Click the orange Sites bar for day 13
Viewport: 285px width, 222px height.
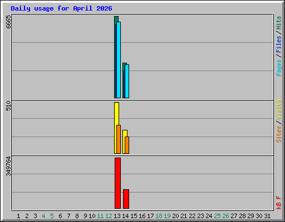pos(119,139)
